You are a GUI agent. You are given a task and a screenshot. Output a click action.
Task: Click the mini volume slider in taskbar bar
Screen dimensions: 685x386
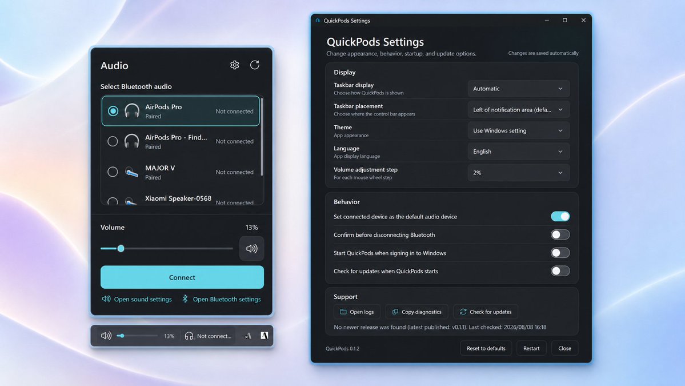coord(137,336)
